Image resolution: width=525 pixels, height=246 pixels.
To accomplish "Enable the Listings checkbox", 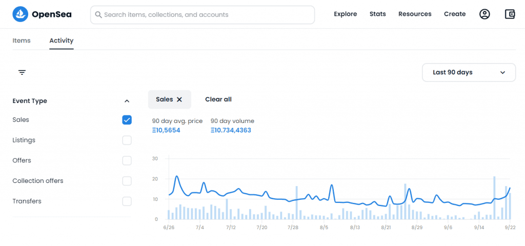I will [x=127, y=140].
